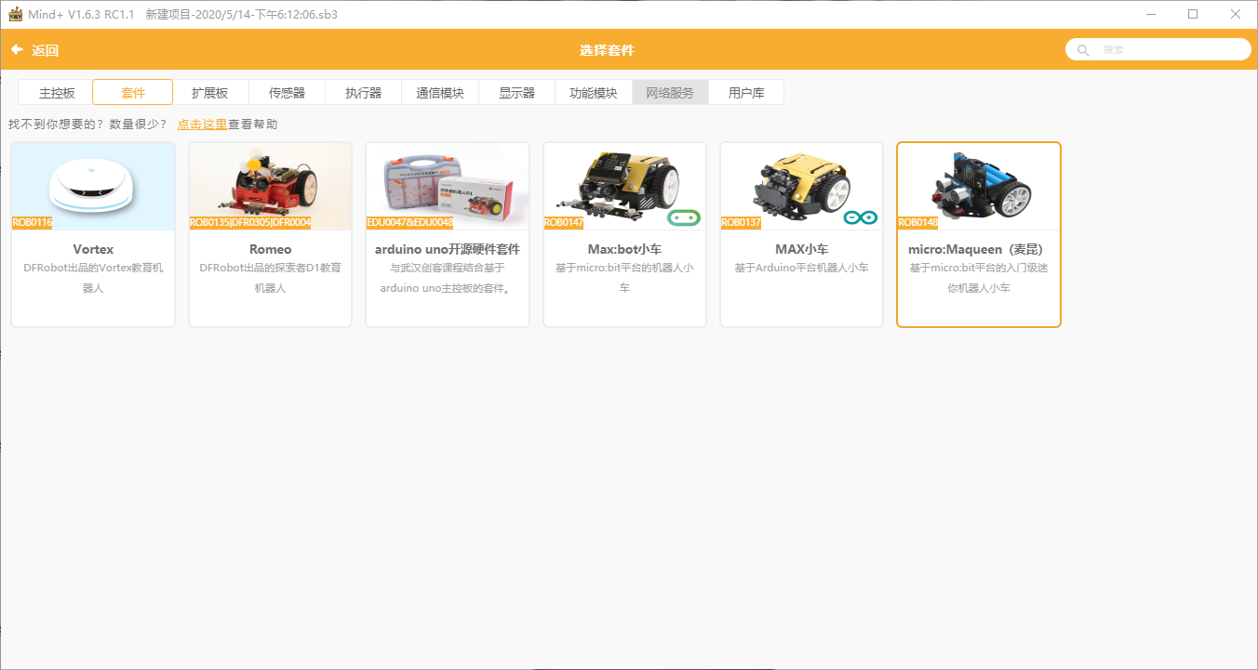Viewport: 1258px width, 670px height.
Task: Click the Vortex card title
Action: [x=93, y=249]
